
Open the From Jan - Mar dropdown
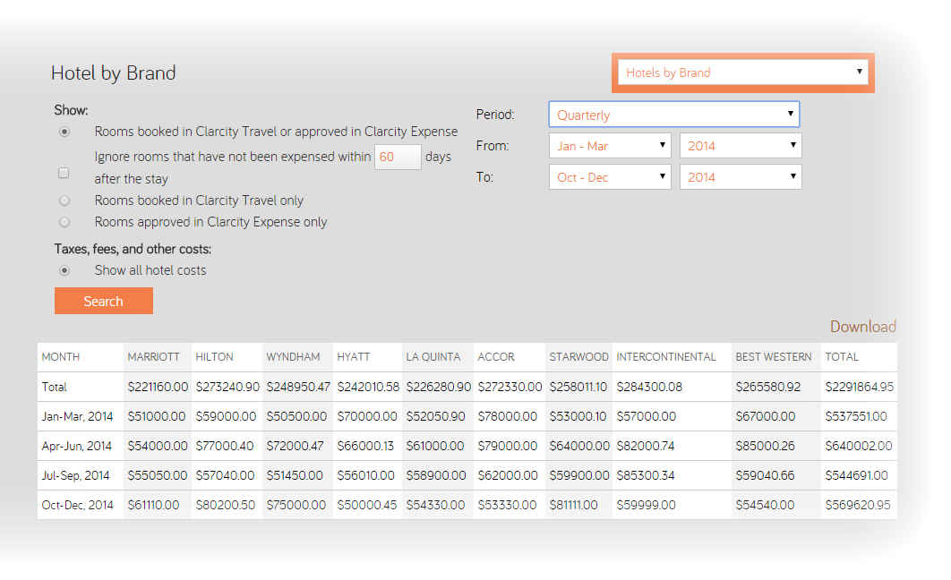coord(610,146)
